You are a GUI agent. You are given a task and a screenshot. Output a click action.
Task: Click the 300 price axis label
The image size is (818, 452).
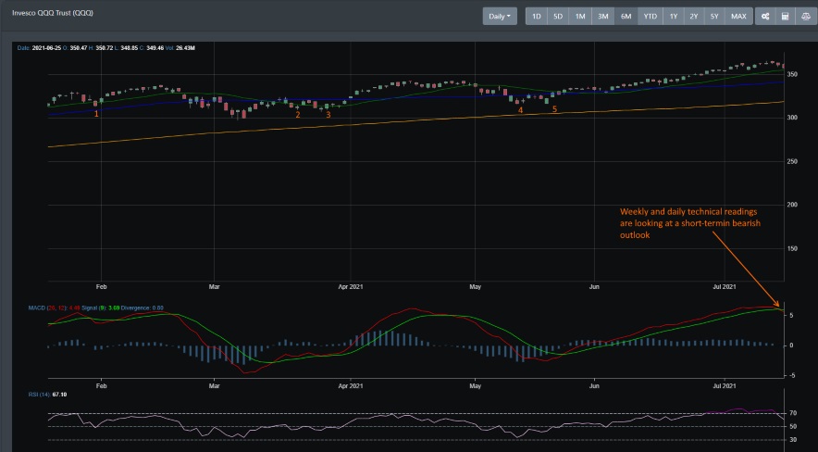(792, 118)
